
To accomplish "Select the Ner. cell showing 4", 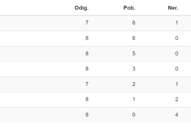I will [x=177, y=115].
